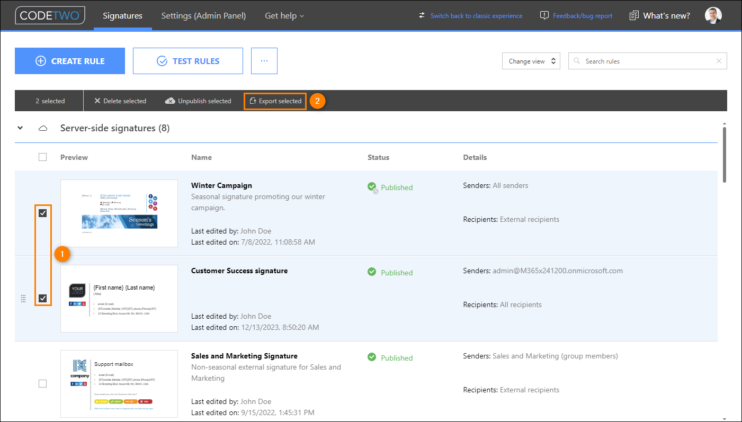Open the more options ellipsis button
Image resolution: width=742 pixels, height=422 pixels.
(x=264, y=60)
